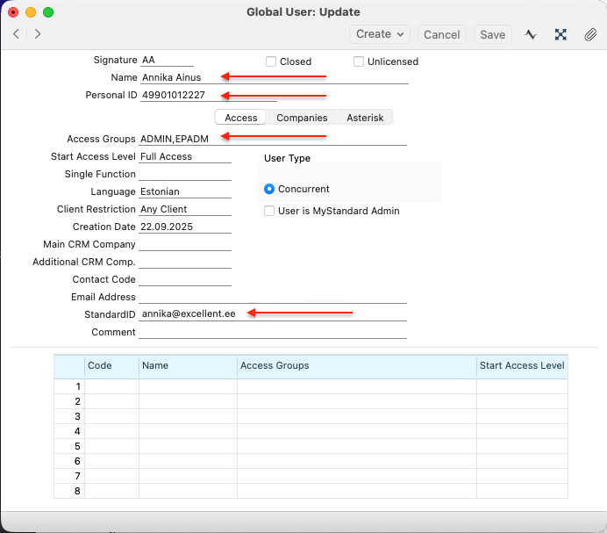Click the link manager cross icon

[x=561, y=34]
